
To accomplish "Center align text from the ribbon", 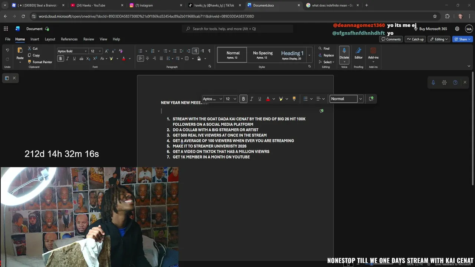I will (x=147, y=59).
